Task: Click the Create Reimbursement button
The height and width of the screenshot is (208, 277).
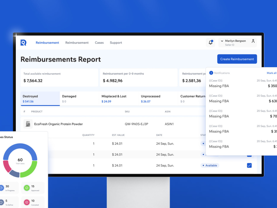Action: [237, 59]
